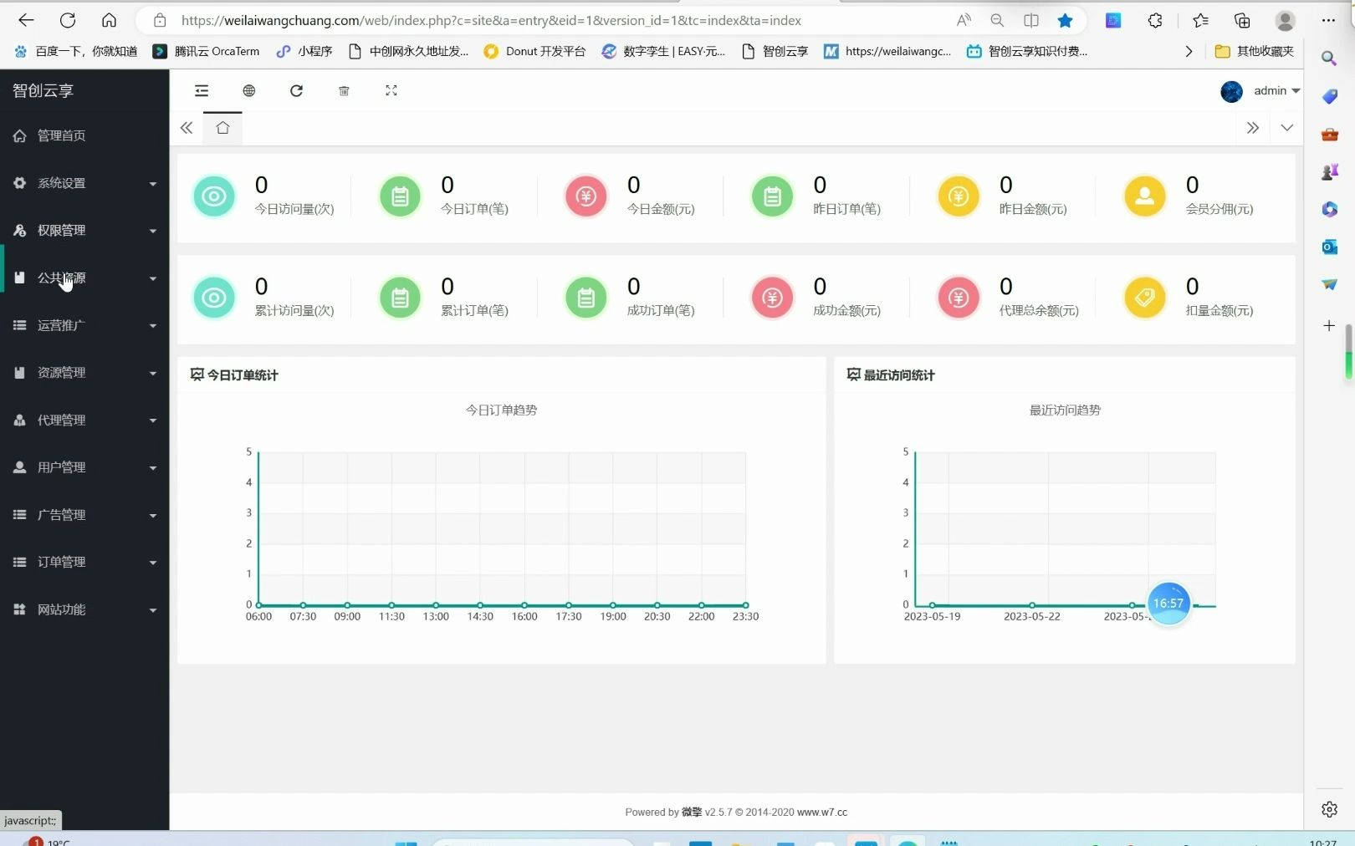Click 16:00 data point on order chart
The height and width of the screenshot is (846, 1355).
coord(524,604)
